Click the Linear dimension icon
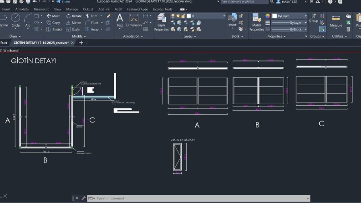 pos(146,16)
